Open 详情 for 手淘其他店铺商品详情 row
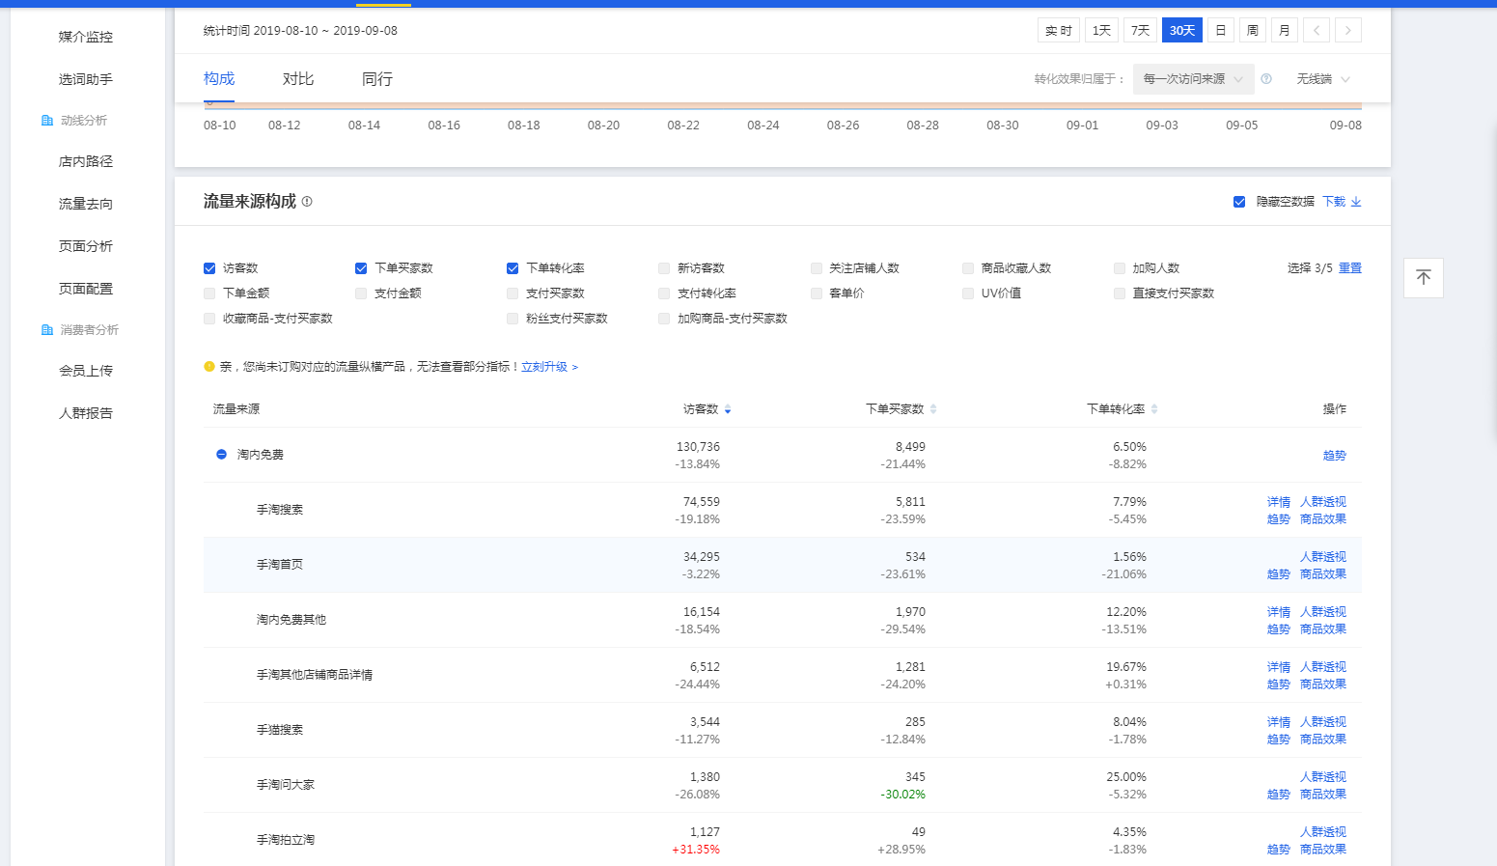1497x866 pixels. pos(1279,667)
